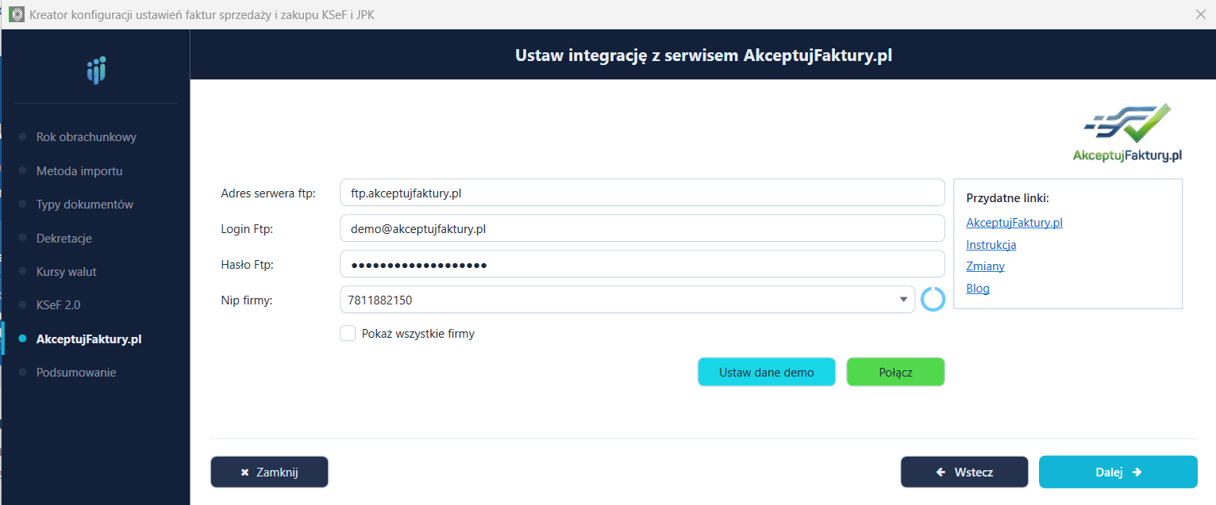Toggle the Pokaż wszystkie firmy checkbox
Screen dimensions: 1216x505
tap(348, 334)
